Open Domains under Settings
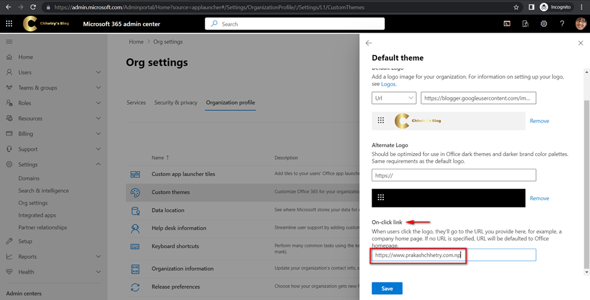Viewport: 590px width, 300px height. (29, 178)
